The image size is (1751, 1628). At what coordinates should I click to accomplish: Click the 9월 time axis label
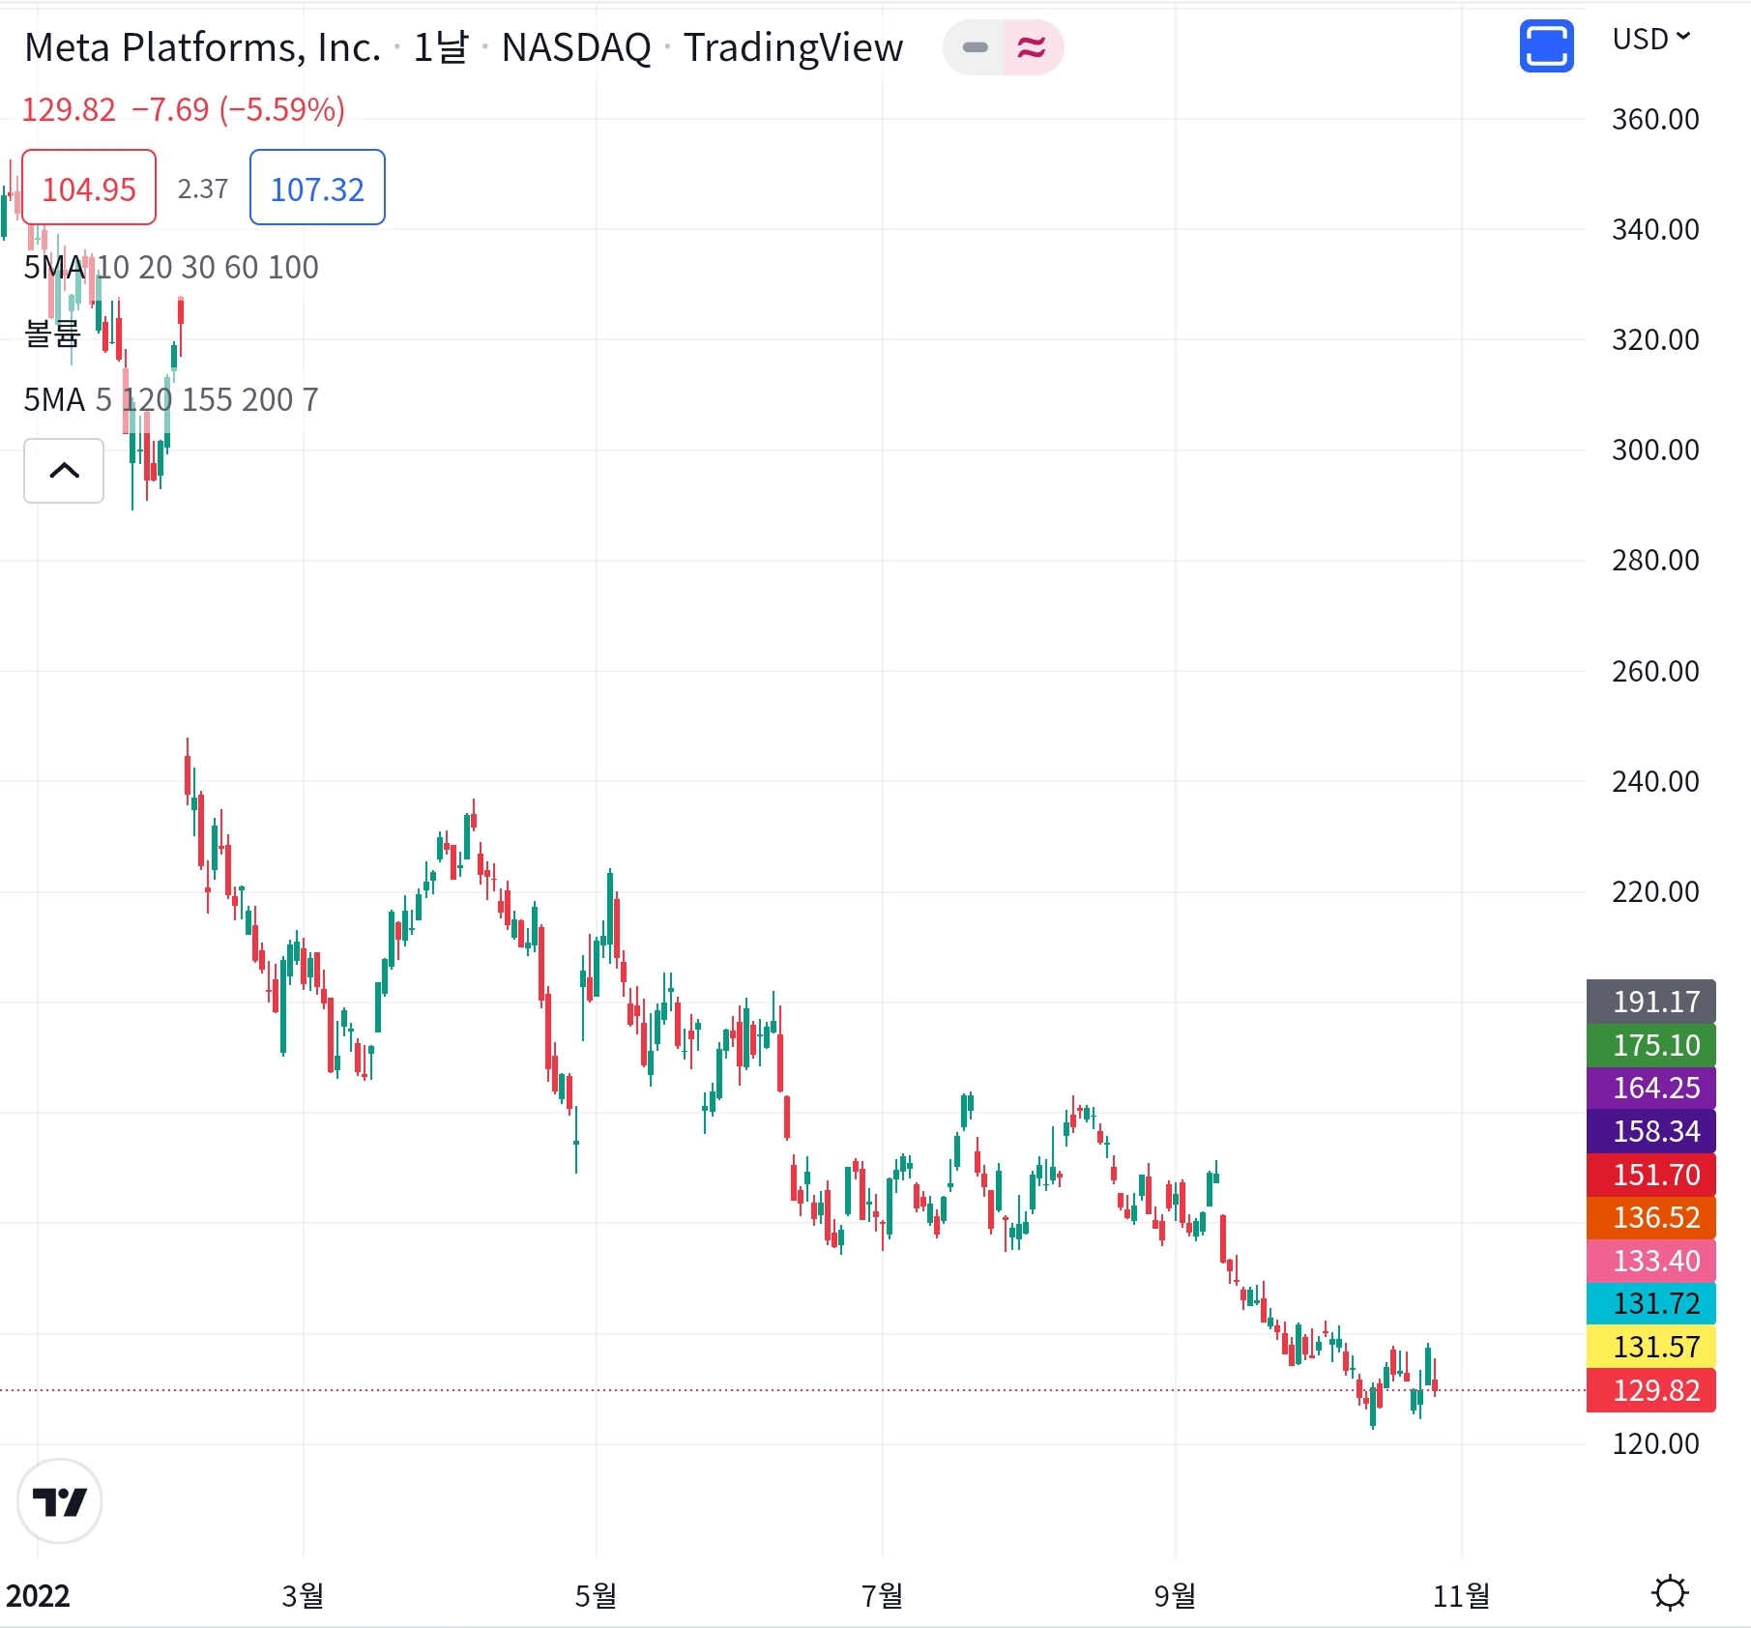(x=1175, y=1595)
